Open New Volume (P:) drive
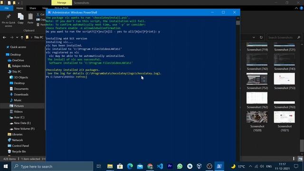 click(x=24, y=129)
